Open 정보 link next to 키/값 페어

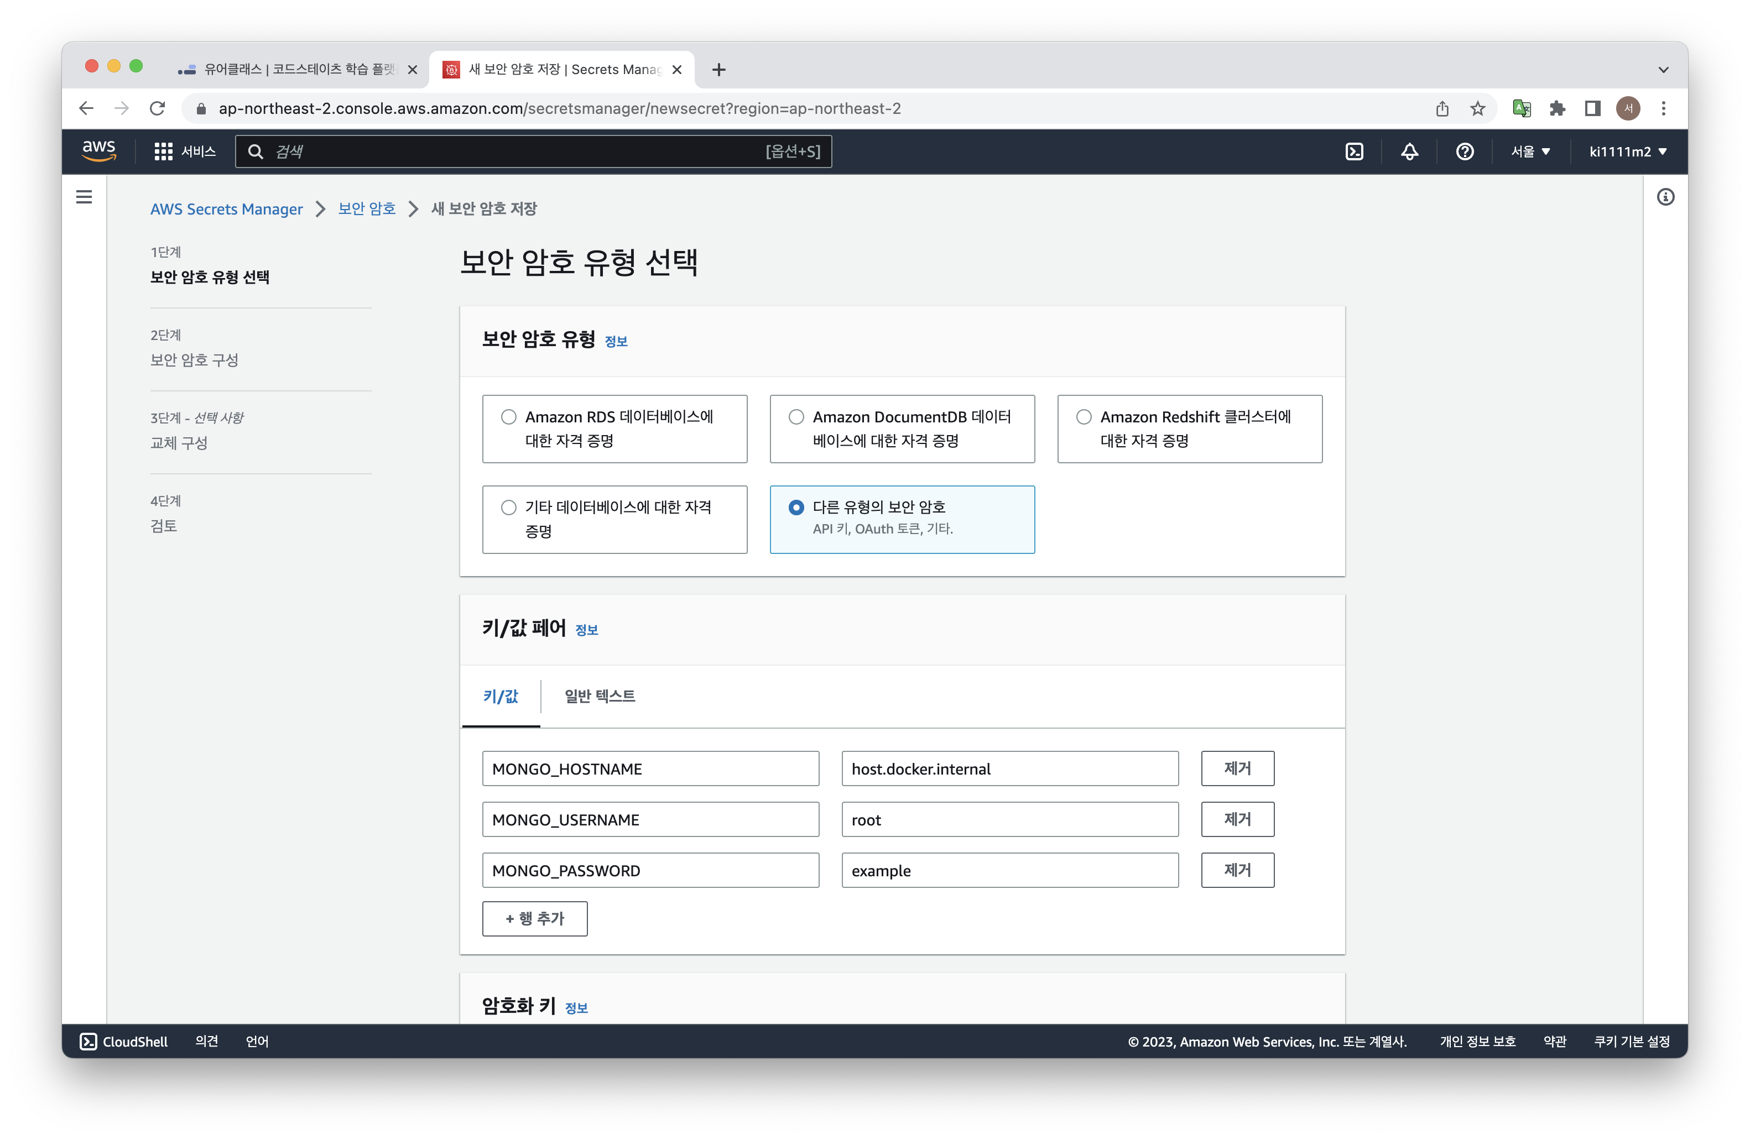coord(587,630)
